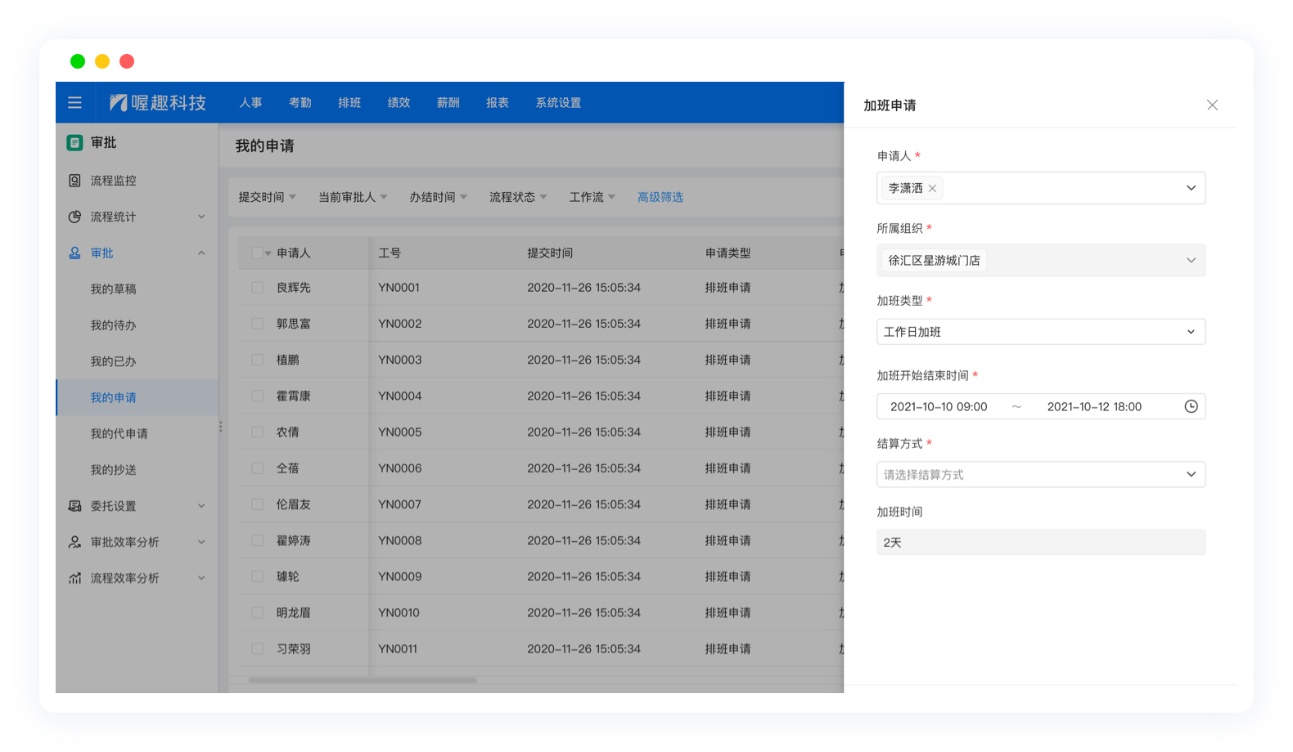Image resolution: width=1293 pixels, height=752 pixels.
Task: Expand the 流程效率分析 sidebar section
Action: click(x=201, y=578)
